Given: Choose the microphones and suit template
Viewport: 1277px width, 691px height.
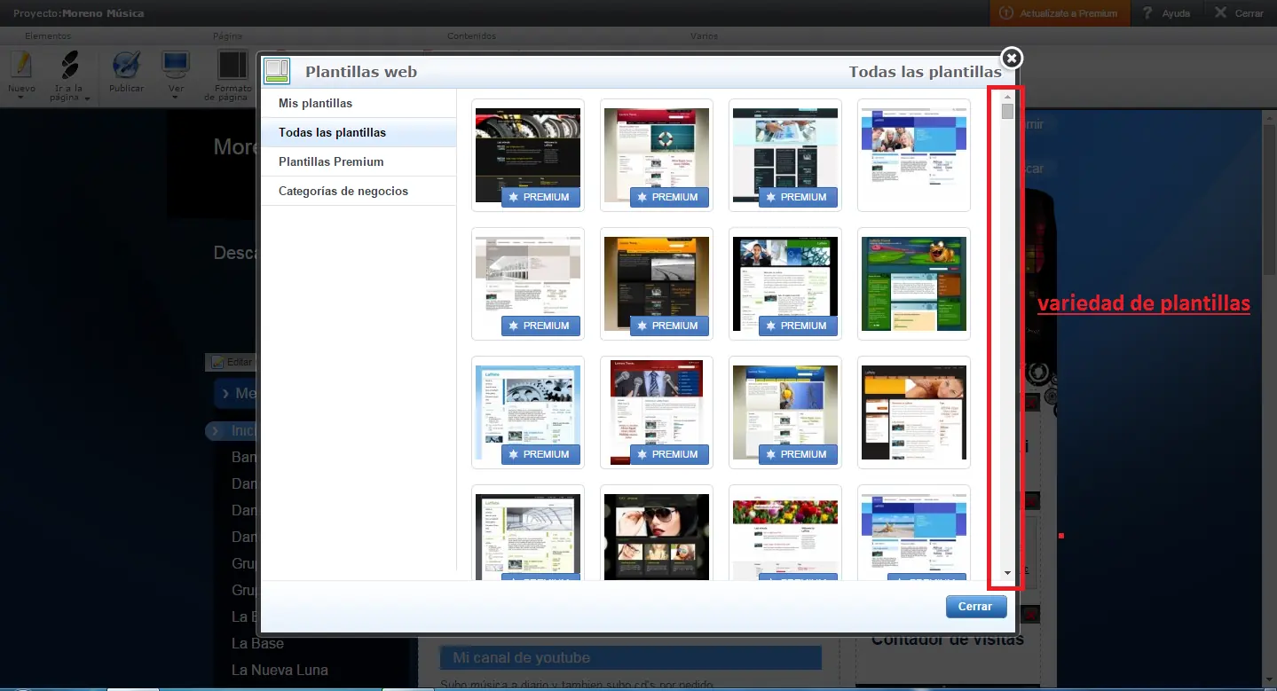Looking at the screenshot, I should [657, 412].
